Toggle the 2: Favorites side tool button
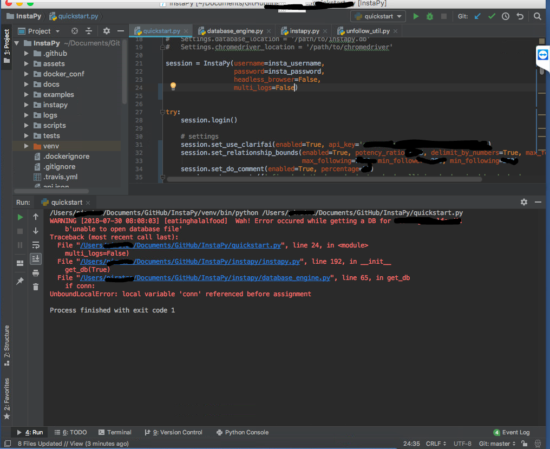Screen dimensions: 550x449 (x=6, y=398)
